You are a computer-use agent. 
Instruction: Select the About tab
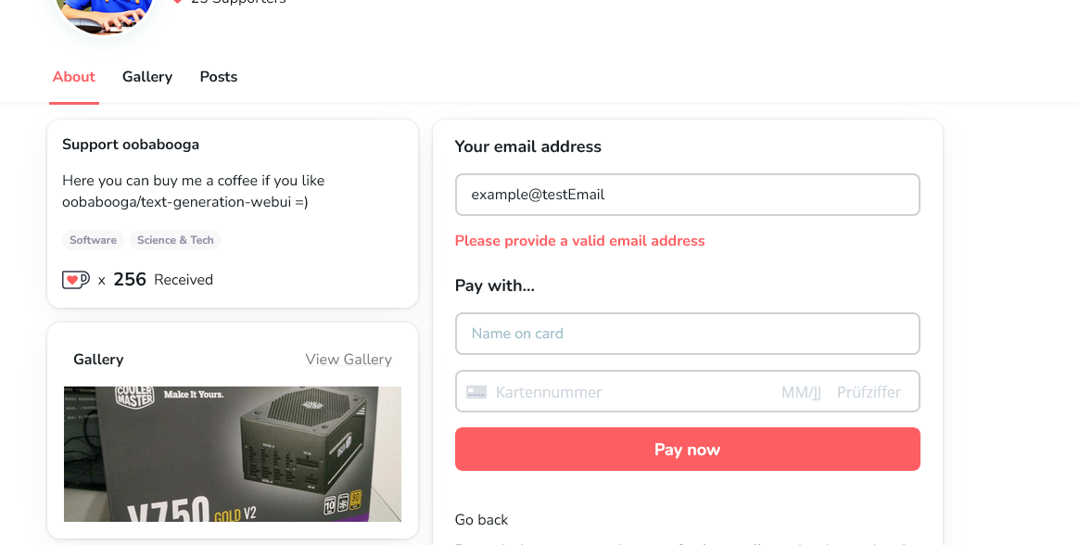[x=73, y=77]
